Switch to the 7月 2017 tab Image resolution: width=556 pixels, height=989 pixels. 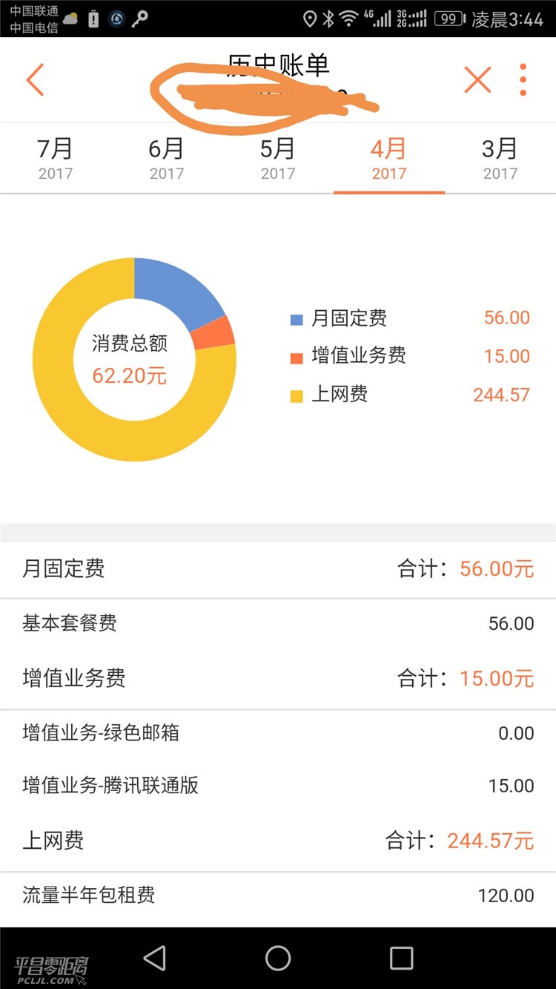pos(56,158)
